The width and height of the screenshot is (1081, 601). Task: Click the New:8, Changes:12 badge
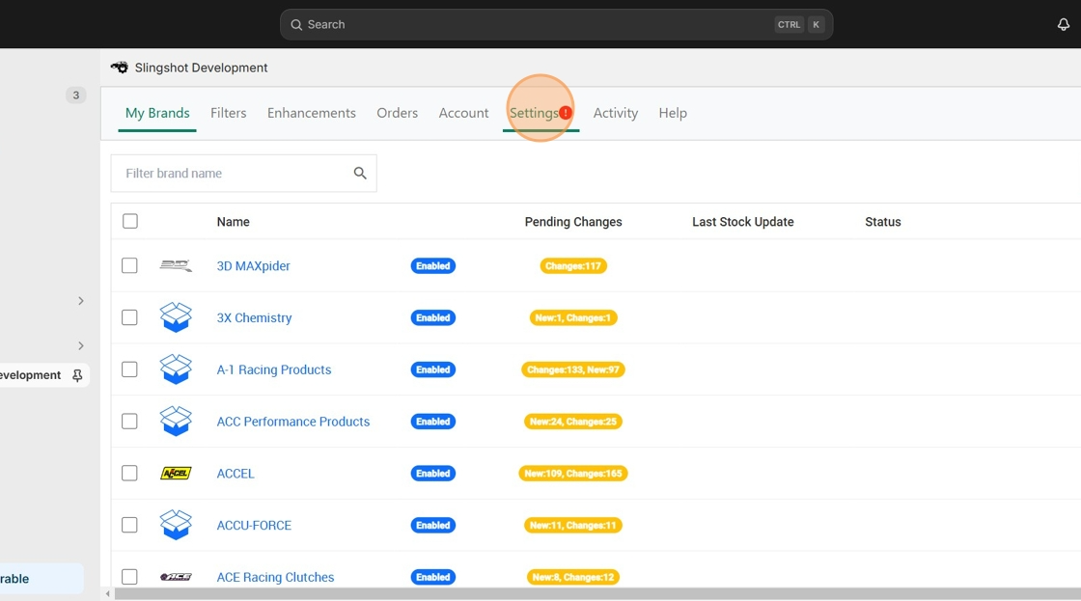[573, 577]
